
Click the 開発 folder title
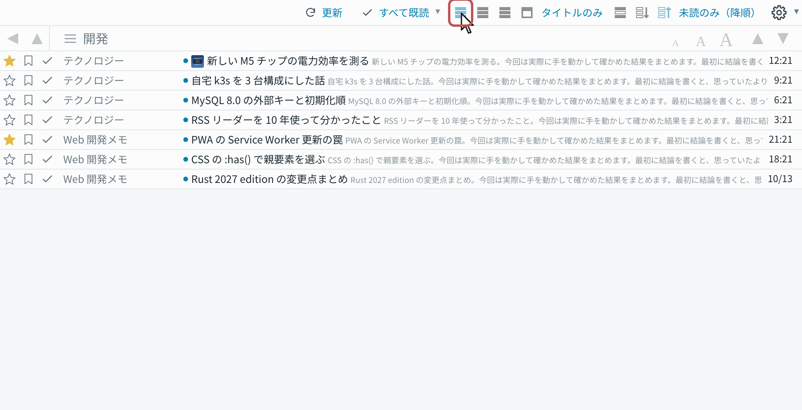click(96, 39)
